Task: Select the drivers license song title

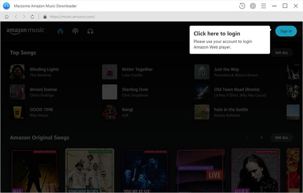Action: 43,89
